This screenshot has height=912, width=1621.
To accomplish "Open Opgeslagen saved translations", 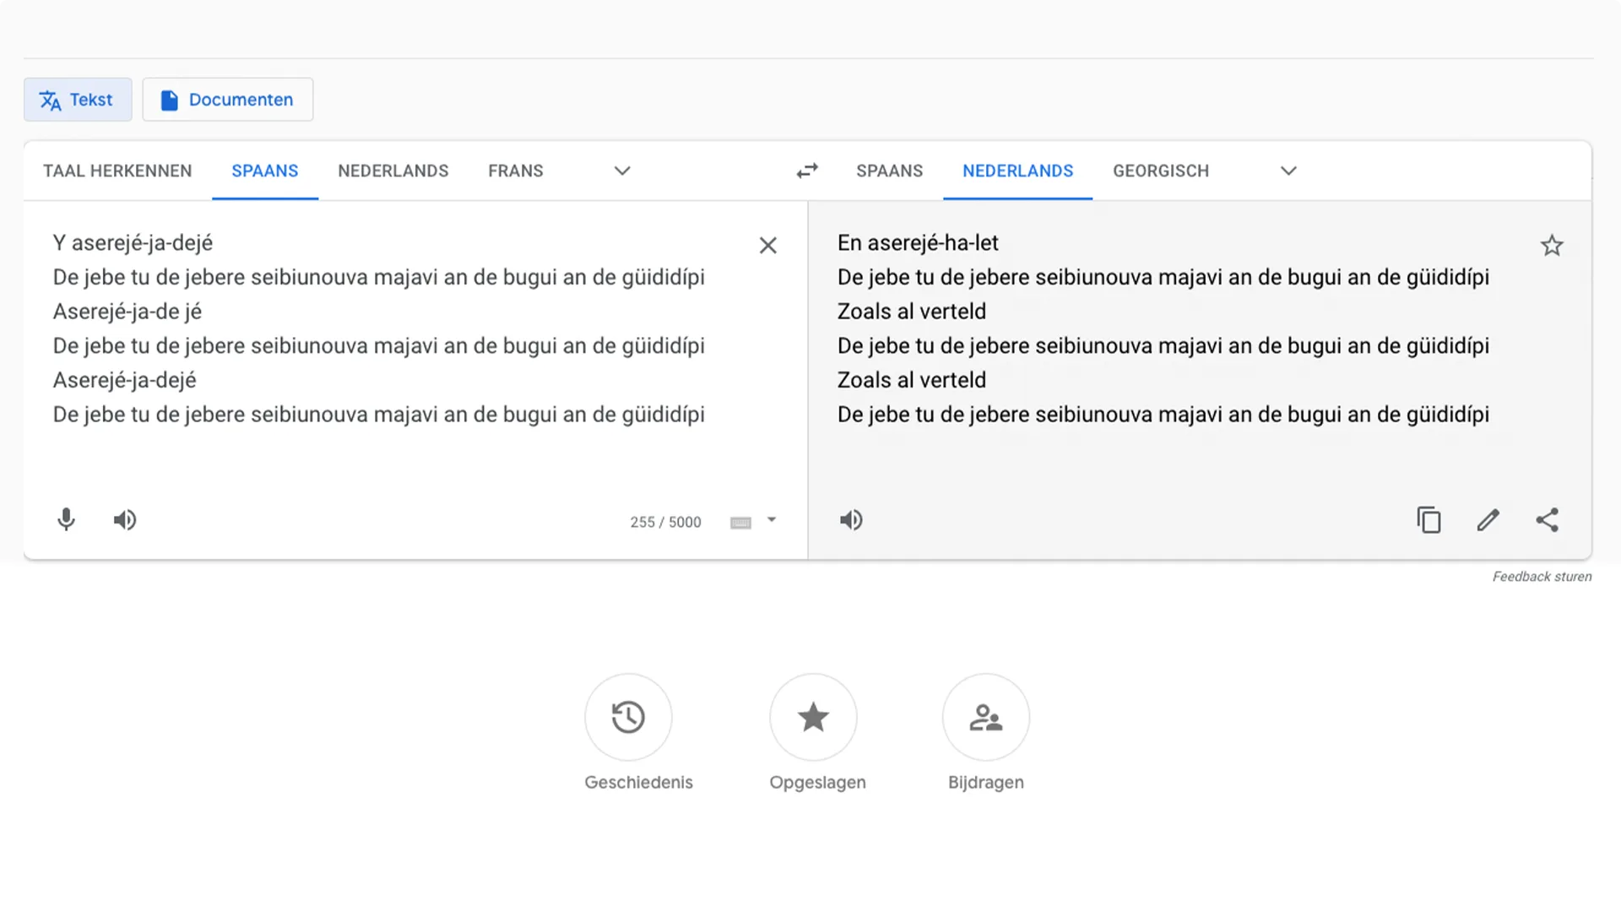I will point(813,717).
